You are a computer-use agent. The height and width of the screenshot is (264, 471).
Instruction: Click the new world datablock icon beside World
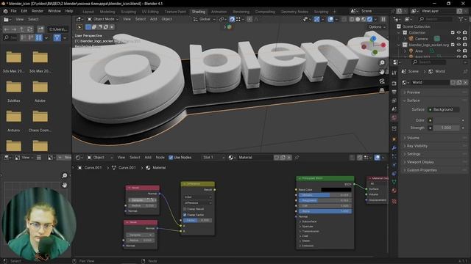tap(458, 82)
